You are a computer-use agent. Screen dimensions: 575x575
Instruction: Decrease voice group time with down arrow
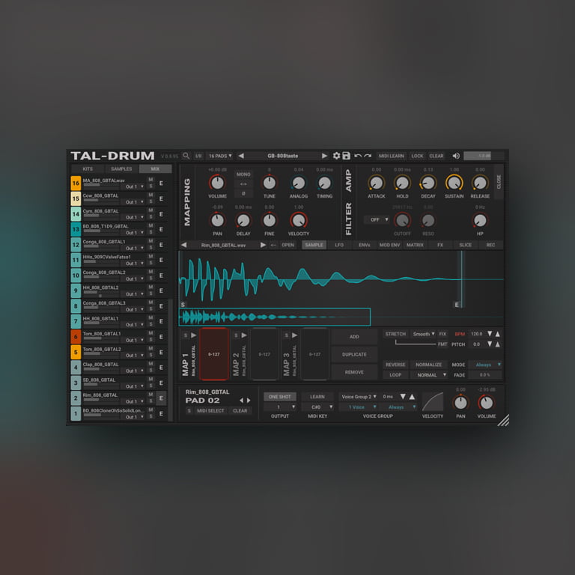coord(403,397)
